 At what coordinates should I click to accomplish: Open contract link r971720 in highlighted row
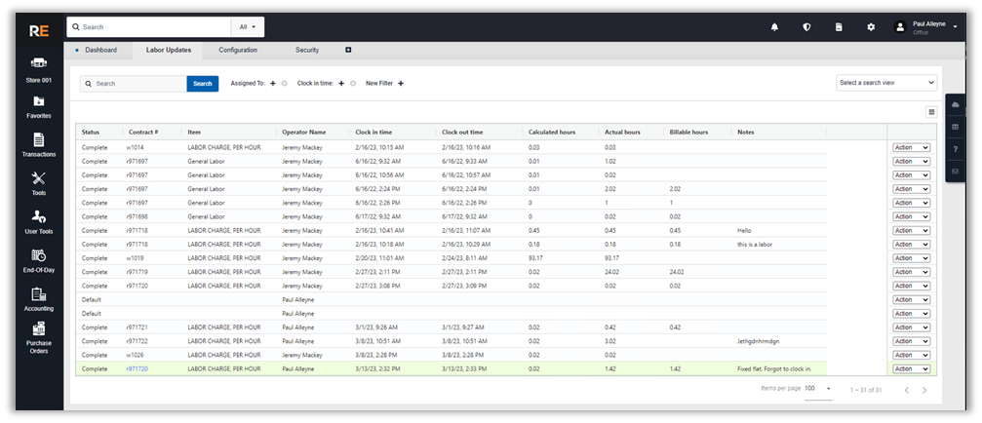point(137,369)
